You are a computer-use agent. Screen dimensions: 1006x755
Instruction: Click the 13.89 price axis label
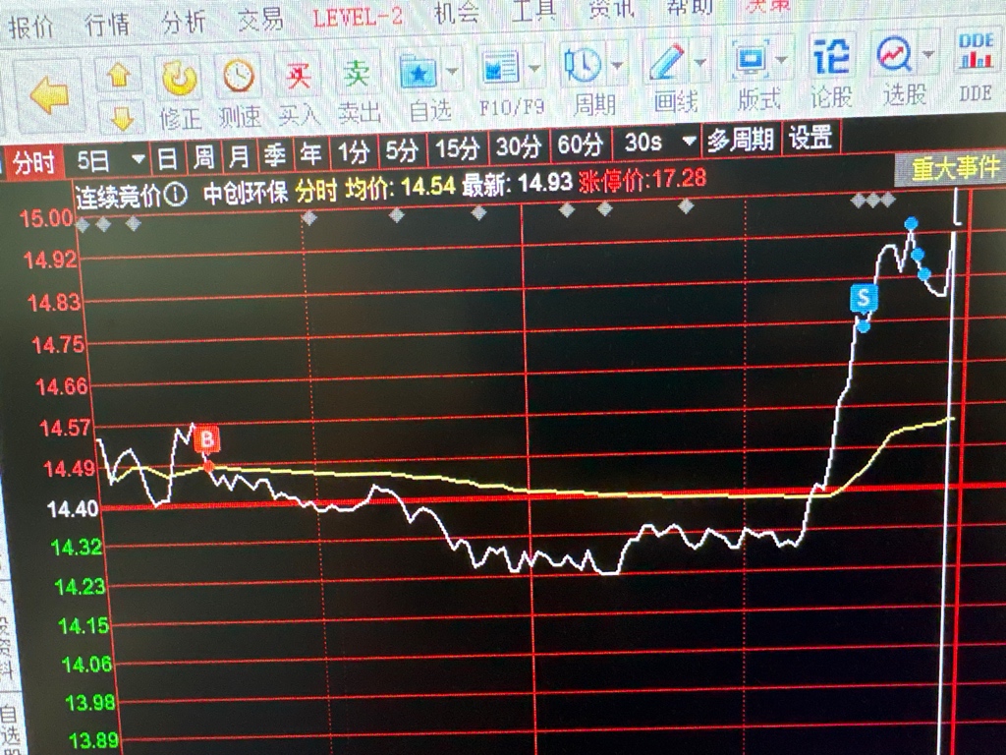click(x=93, y=740)
